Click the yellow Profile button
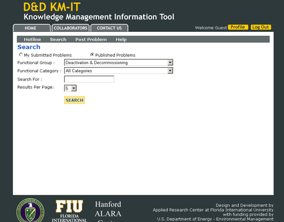Screen dimensions: 284x222 [x=238, y=27]
